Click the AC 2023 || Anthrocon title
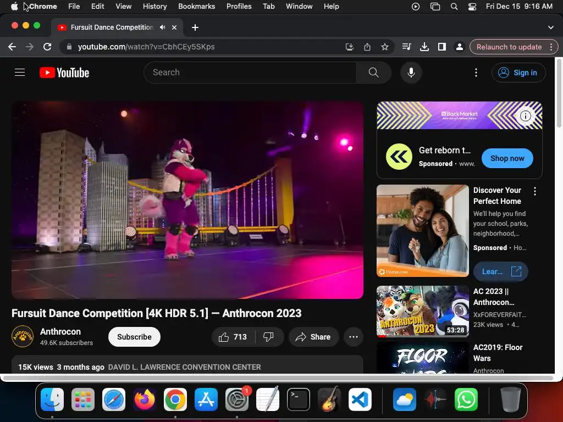The width and height of the screenshot is (563, 422). 494,297
